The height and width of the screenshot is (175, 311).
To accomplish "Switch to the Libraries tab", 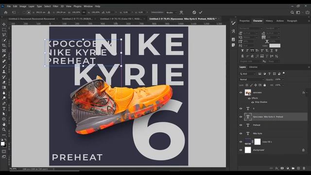I will (x=253, y=67).
